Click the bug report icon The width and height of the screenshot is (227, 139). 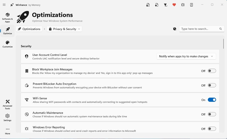tap(183, 5)
